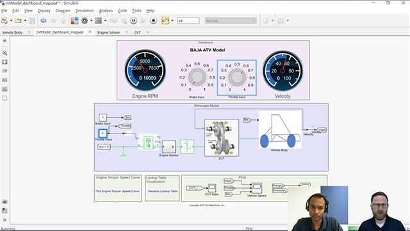Click the Open folder toolbar icon
The width and height of the screenshot is (410, 231).
(18, 21)
